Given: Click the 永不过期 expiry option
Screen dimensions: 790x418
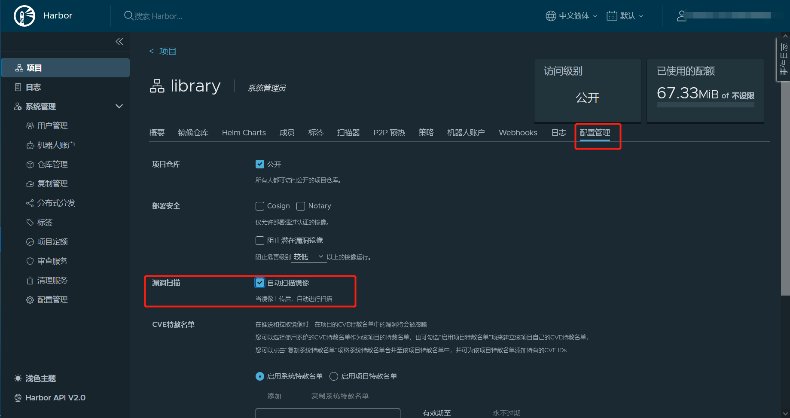Looking at the screenshot, I should point(506,413).
